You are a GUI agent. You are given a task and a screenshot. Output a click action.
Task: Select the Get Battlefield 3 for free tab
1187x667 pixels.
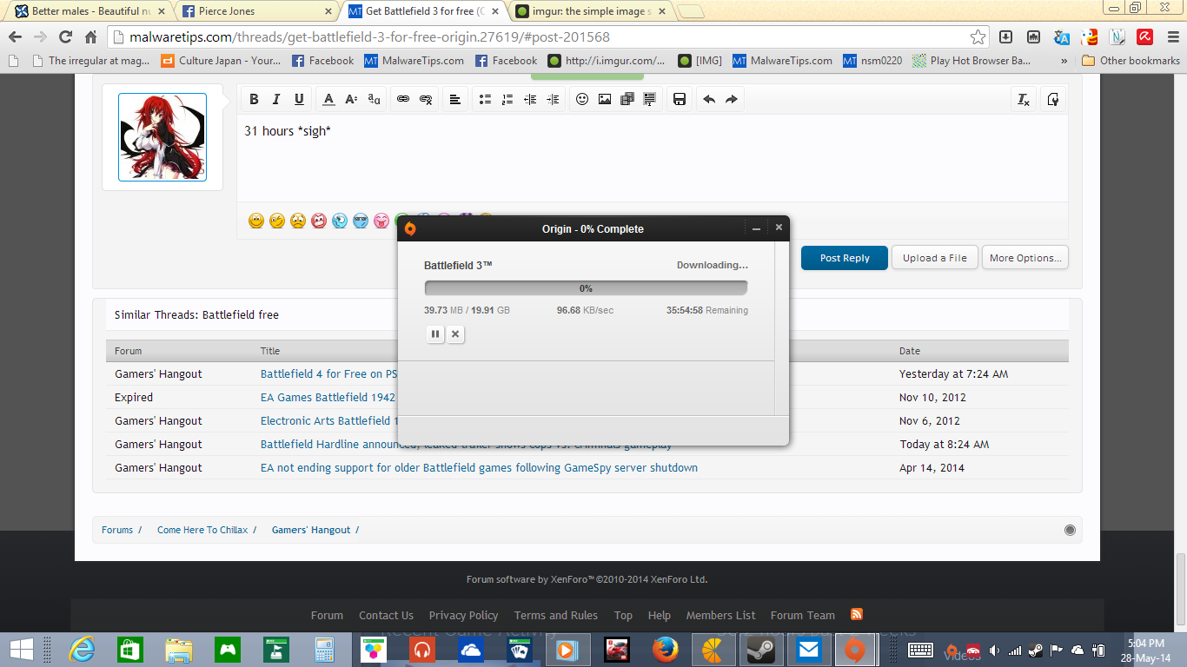click(424, 11)
